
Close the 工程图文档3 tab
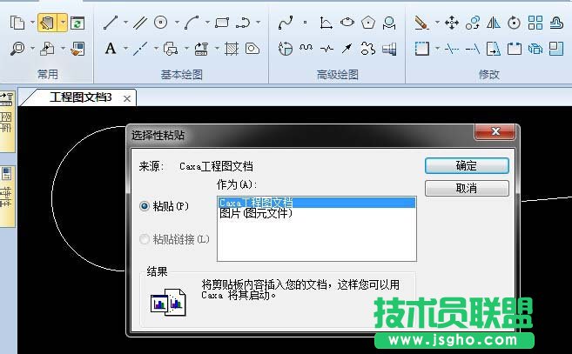click(x=127, y=98)
